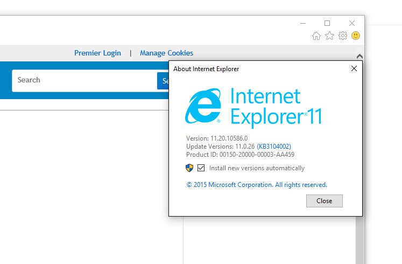Screen dimensions: 402x264
Task: Click the Update Versions: 11.0.26 text
Action: pyautogui.click(x=221, y=147)
